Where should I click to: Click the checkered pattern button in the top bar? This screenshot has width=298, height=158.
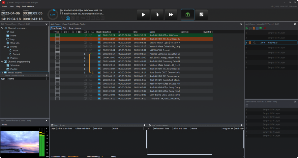201,14
